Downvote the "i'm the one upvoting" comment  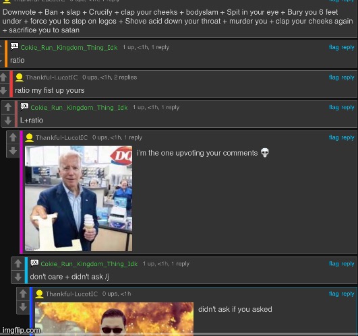pyautogui.click(x=13, y=150)
